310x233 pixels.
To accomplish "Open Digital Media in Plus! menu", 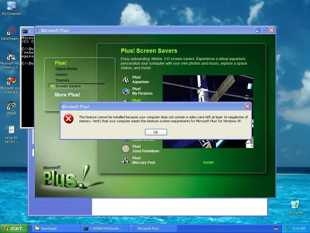I will click(x=66, y=69).
